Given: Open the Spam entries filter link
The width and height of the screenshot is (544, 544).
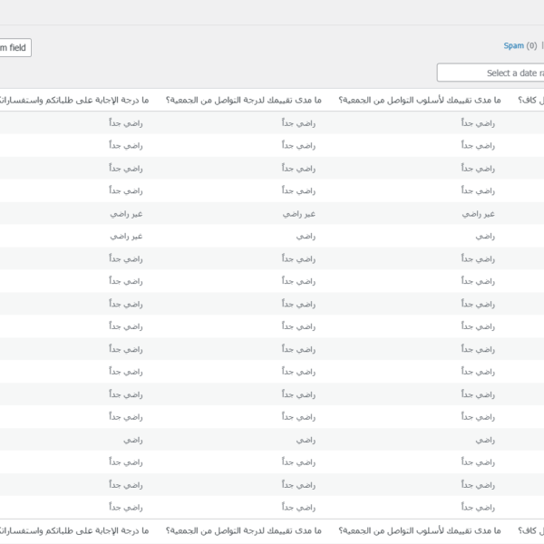Looking at the screenshot, I should 513,46.
